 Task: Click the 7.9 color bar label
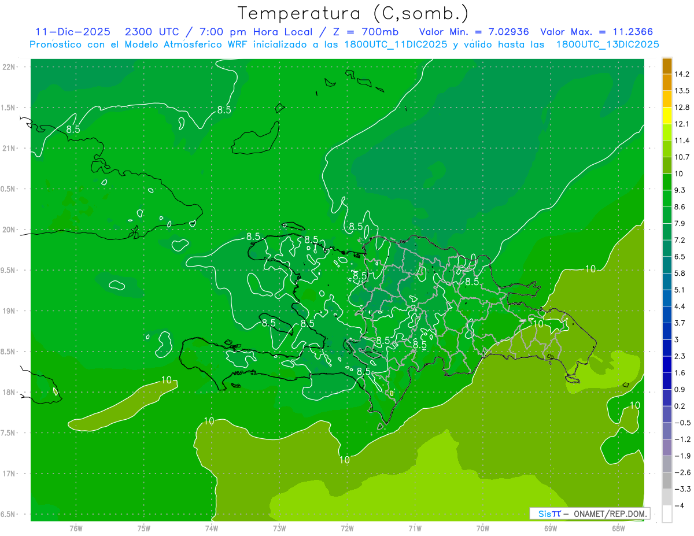680,224
